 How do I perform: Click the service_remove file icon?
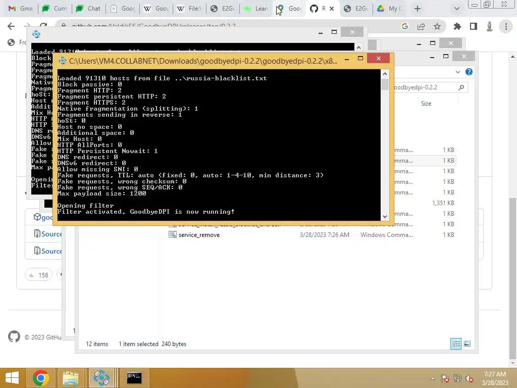coord(173,234)
